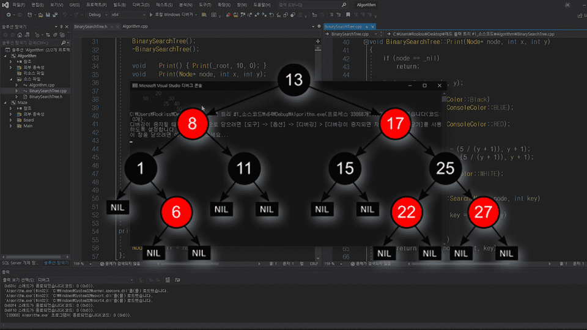Start the 로컬 Windows 디버거 play button
The image size is (587, 330).
coord(151,15)
